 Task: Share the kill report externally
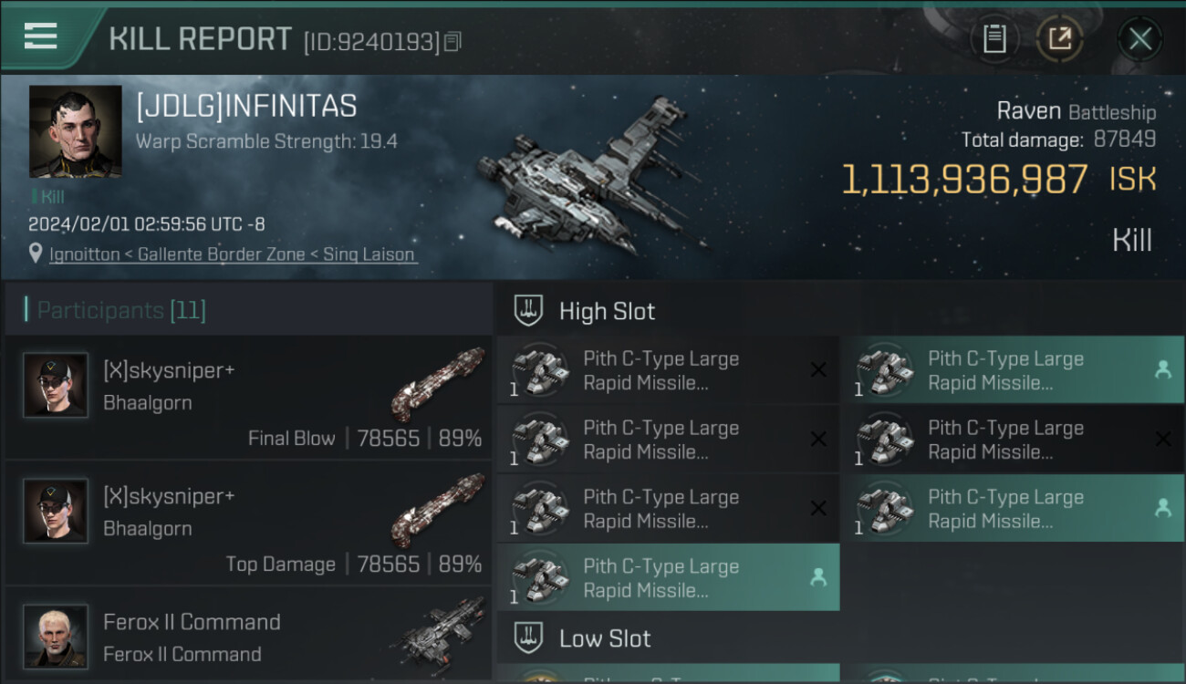pos(1060,39)
